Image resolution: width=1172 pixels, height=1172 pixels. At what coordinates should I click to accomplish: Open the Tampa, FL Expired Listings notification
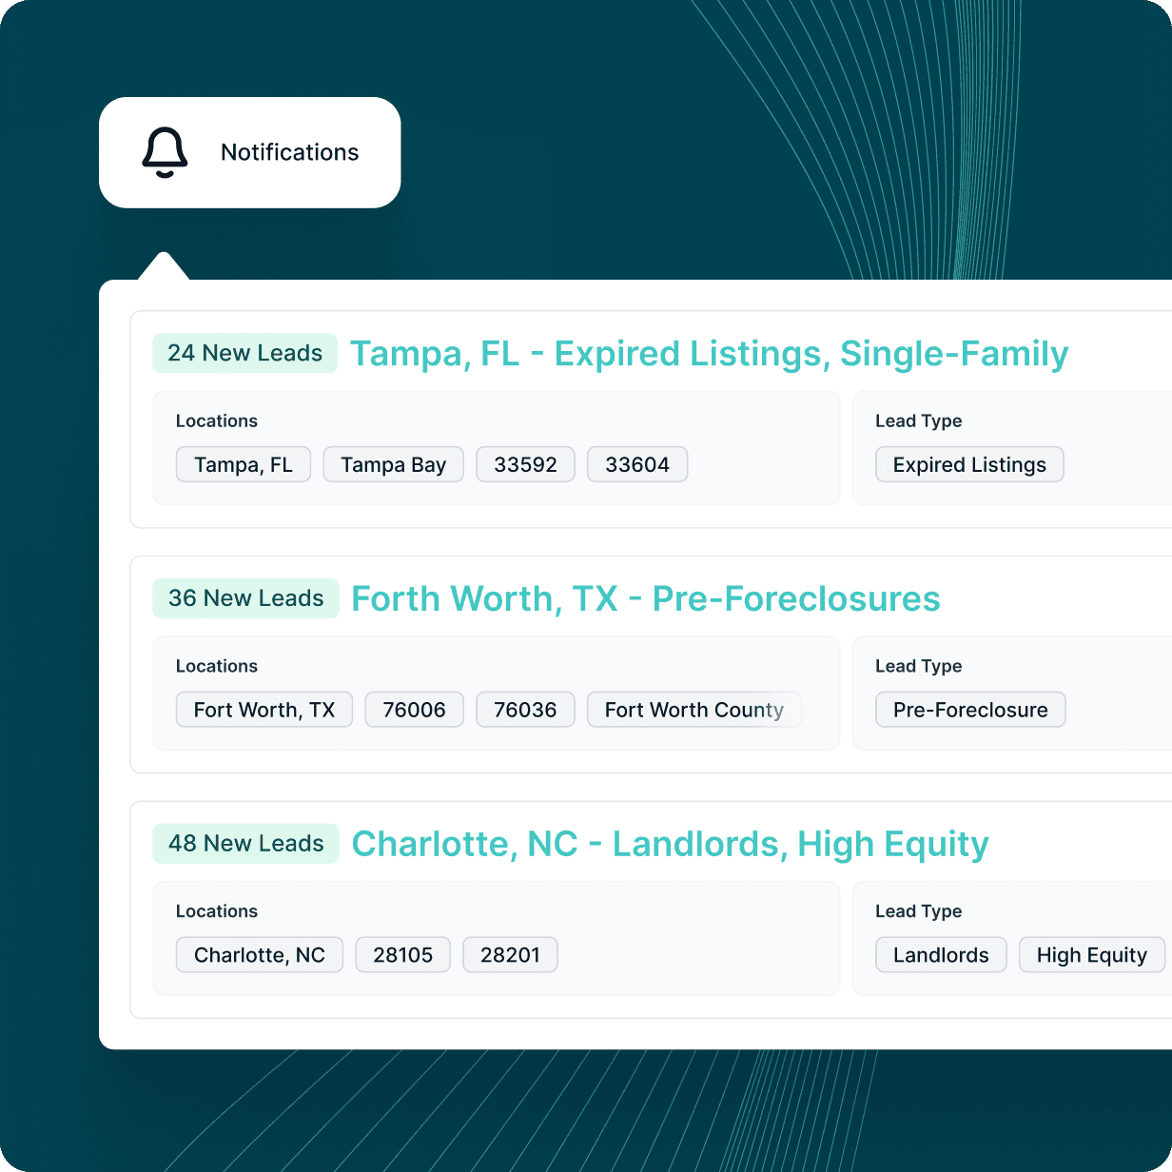[x=709, y=353]
